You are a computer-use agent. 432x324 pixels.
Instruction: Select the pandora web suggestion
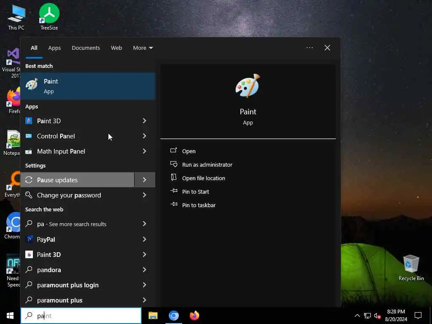click(78, 270)
